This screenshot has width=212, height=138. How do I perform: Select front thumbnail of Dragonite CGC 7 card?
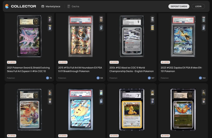coord(152,93)
